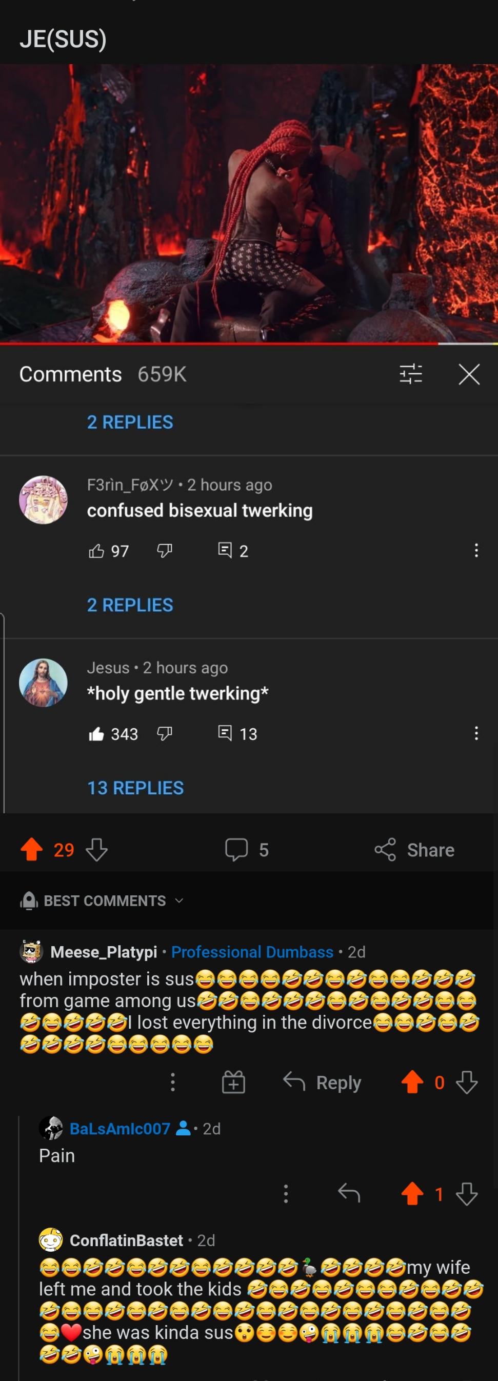Viewport: 498px width, 1381px height.
Task: Upvote BaLsAmIc007's 'Pain' comment
Action: pos(412,1194)
